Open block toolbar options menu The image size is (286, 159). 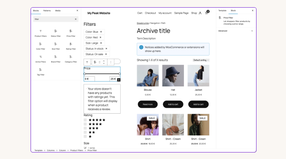coord(111,62)
